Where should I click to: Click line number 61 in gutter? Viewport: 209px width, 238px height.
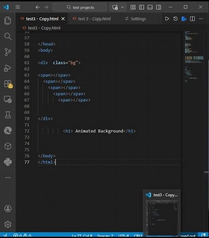[x=27, y=63]
